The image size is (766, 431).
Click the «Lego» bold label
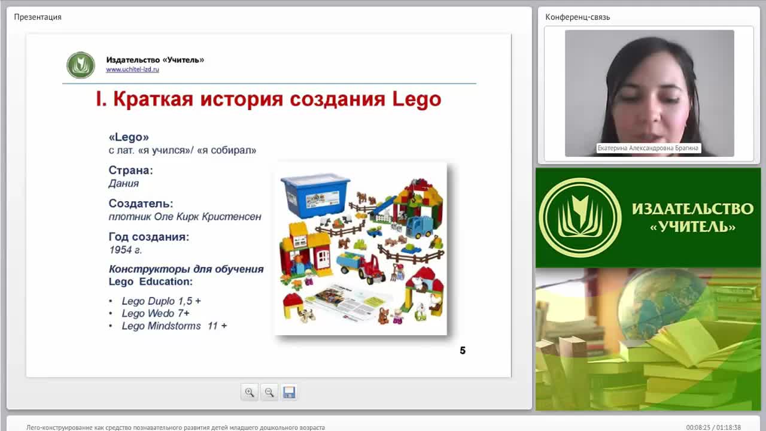pyautogui.click(x=129, y=137)
